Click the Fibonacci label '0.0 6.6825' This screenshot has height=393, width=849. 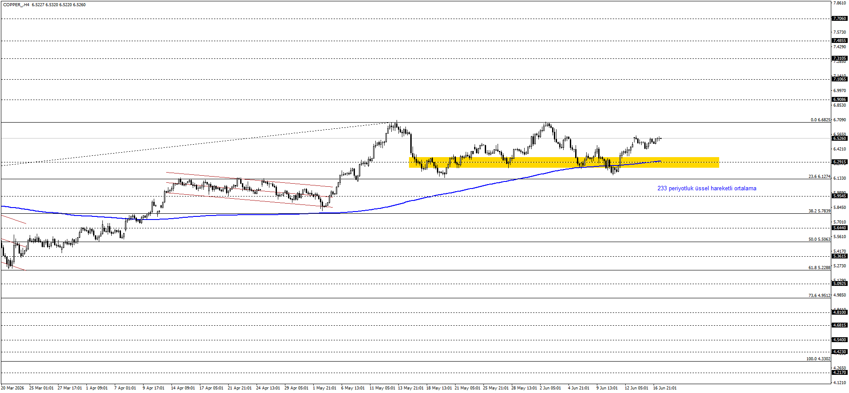pyautogui.click(x=820, y=120)
